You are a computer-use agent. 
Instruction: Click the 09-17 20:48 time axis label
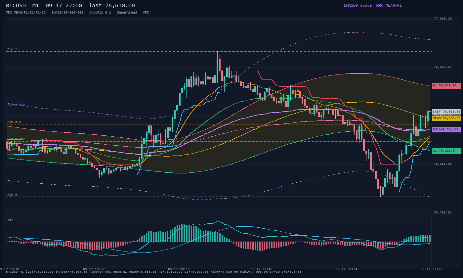262,269
